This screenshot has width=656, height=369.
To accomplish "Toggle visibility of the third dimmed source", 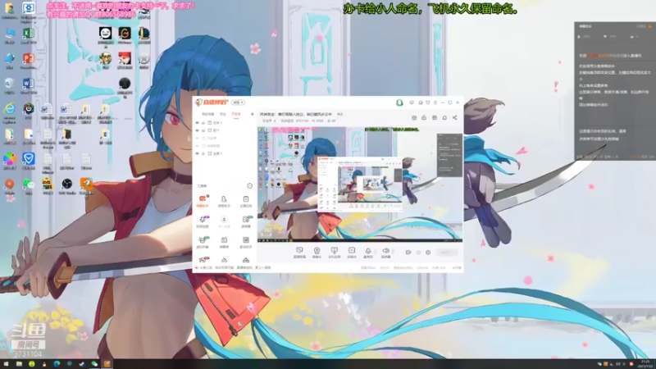I will pyautogui.click(x=197, y=138).
